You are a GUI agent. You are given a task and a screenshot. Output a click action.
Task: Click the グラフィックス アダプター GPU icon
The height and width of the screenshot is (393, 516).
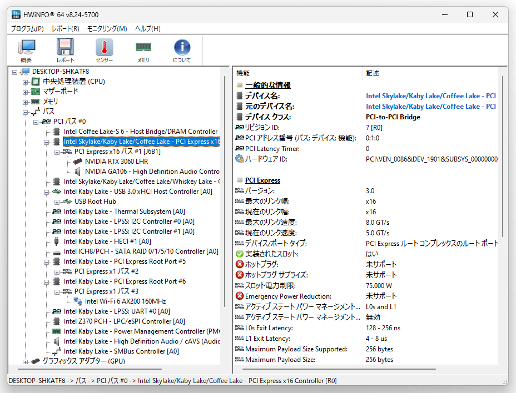click(x=36, y=361)
